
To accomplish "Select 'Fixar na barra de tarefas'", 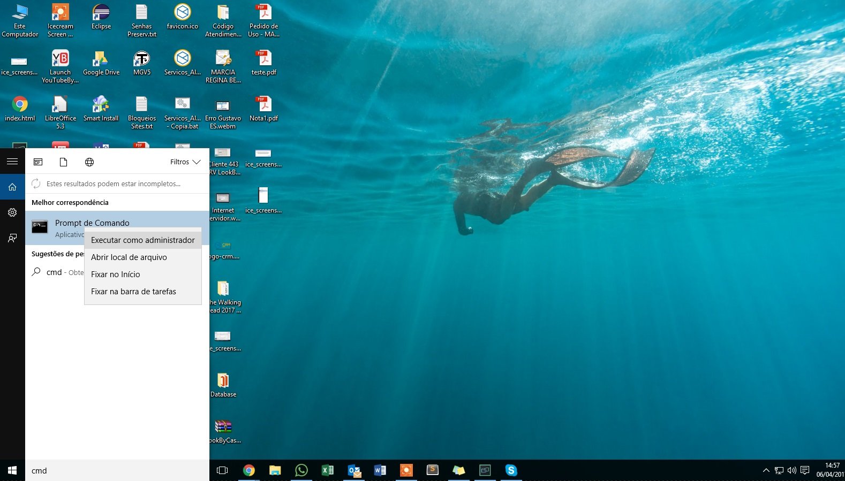I will click(x=133, y=292).
